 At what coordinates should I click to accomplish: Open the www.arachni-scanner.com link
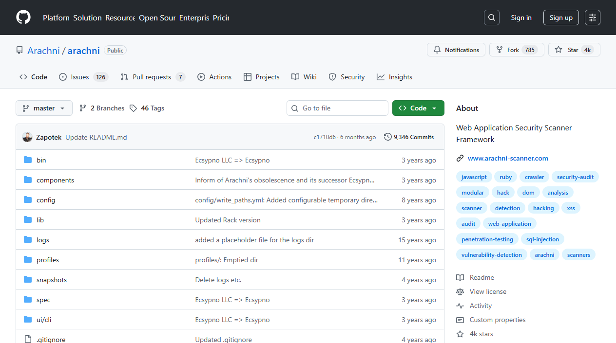[x=508, y=158]
